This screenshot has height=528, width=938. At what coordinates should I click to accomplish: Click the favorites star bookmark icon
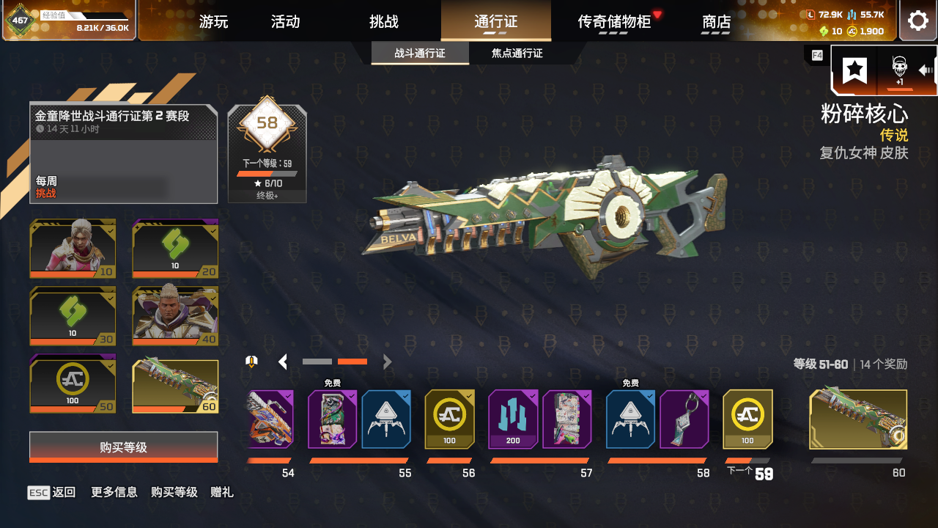click(x=854, y=70)
